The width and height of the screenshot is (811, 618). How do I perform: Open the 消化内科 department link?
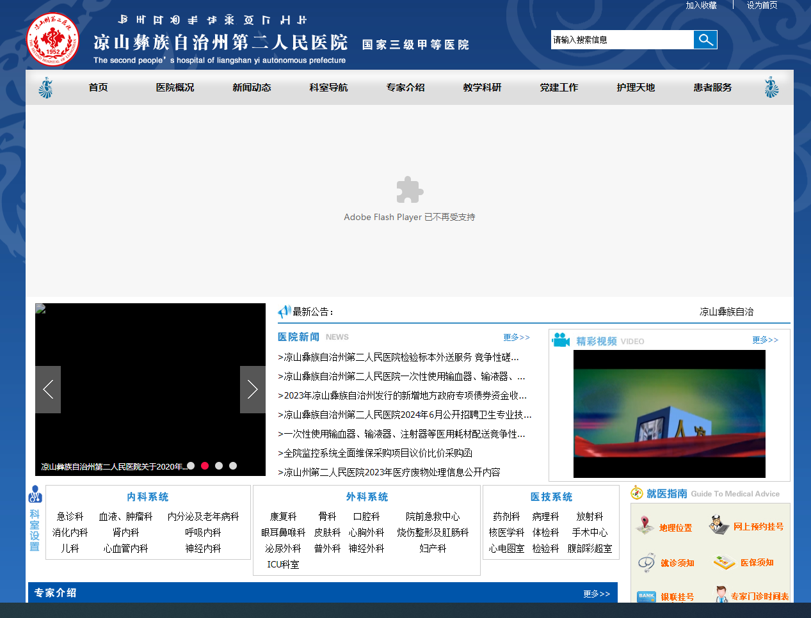click(x=70, y=532)
